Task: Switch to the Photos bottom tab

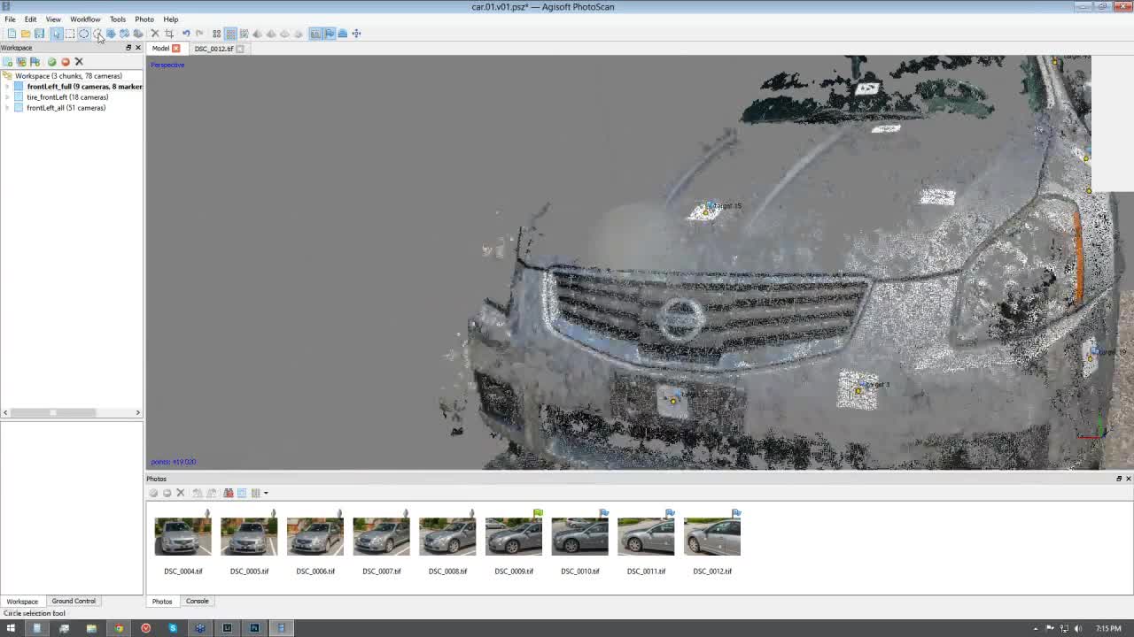Action: [x=162, y=602]
